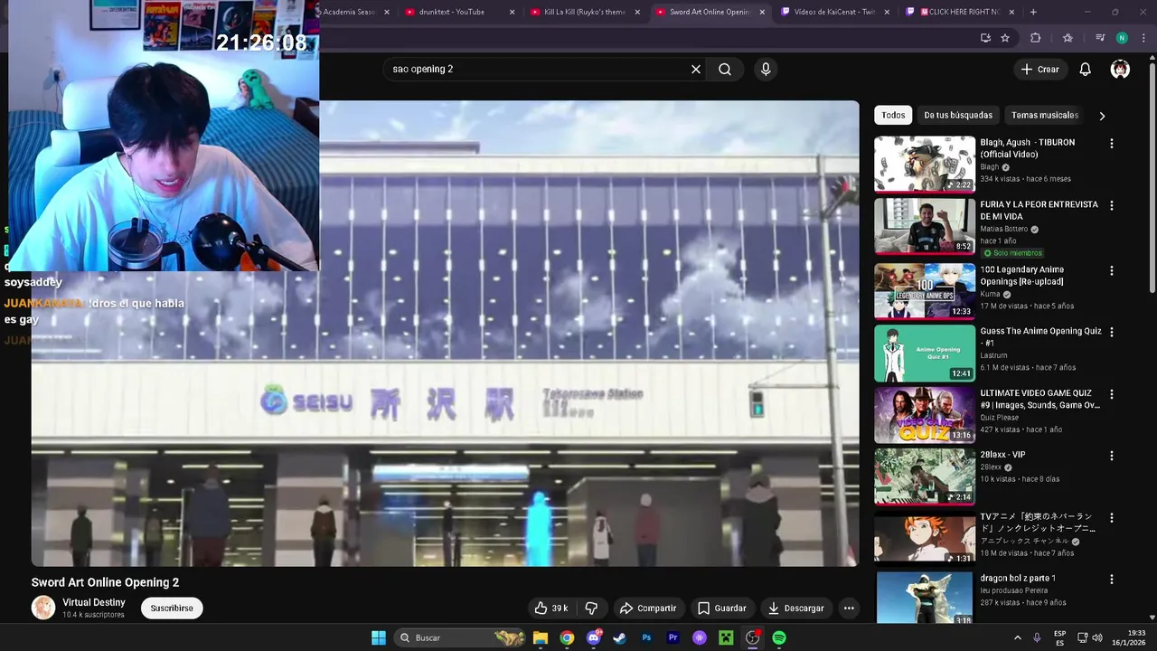Open the dragon bol z parte 1 title
Viewport: 1157px width, 651px height.
click(1018, 578)
